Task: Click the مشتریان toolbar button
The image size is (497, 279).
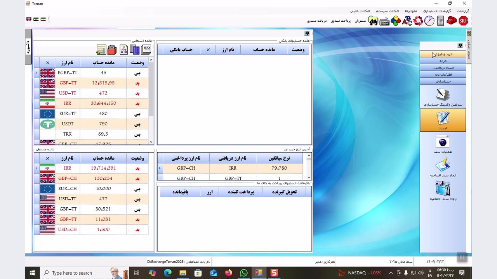Action: 360,21
